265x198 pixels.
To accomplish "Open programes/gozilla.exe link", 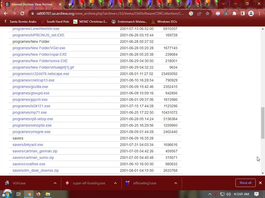I will tap(30, 87).
